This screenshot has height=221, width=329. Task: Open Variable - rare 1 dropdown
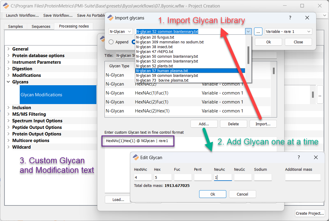coord(288,31)
